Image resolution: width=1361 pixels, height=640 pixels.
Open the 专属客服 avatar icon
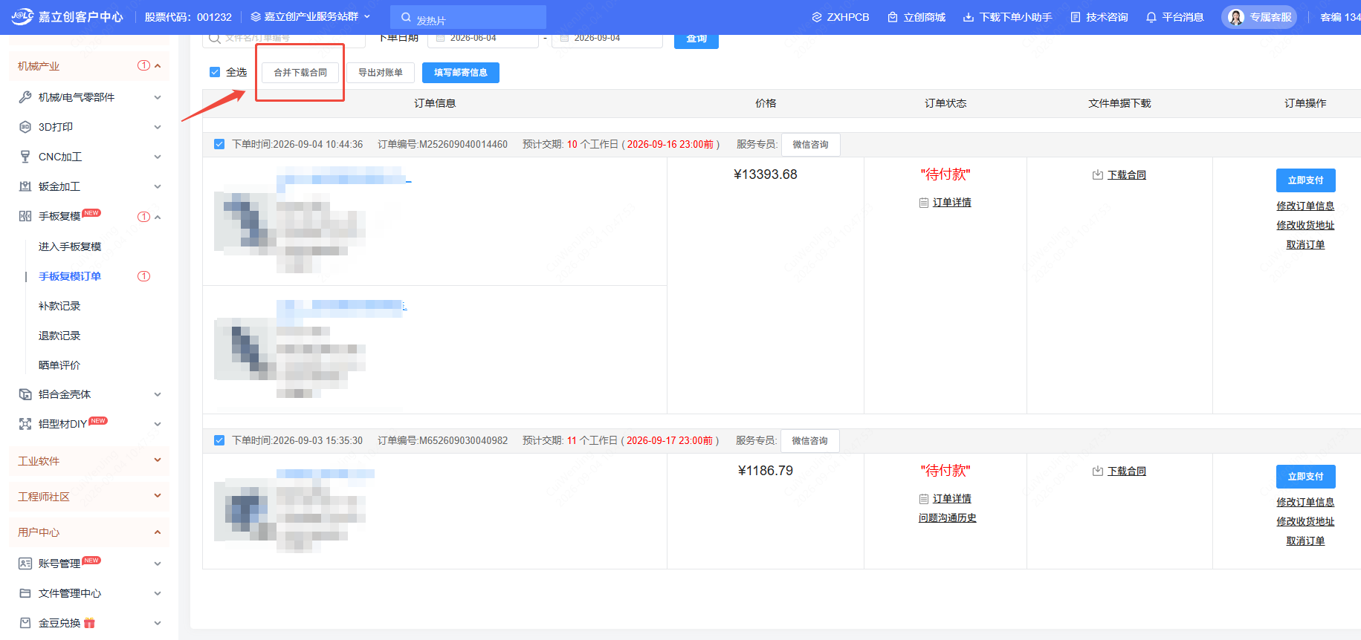(x=1236, y=17)
